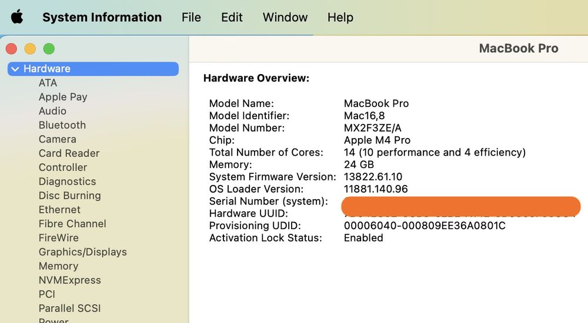Image resolution: width=588 pixels, height=323 pixels.
Task: Click the Activation Lock Status: label
Action: click(x=266, y=238)
